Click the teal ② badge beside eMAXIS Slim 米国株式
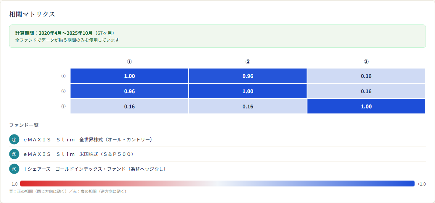This screenshot has width=435, height=203. point(14,154)
